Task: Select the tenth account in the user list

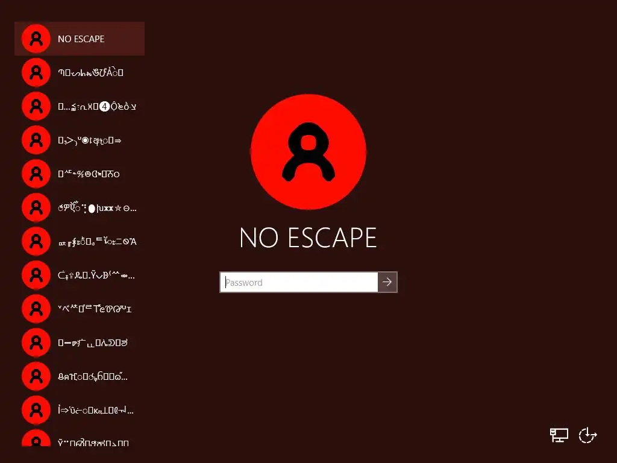Action: pos(80,342)
